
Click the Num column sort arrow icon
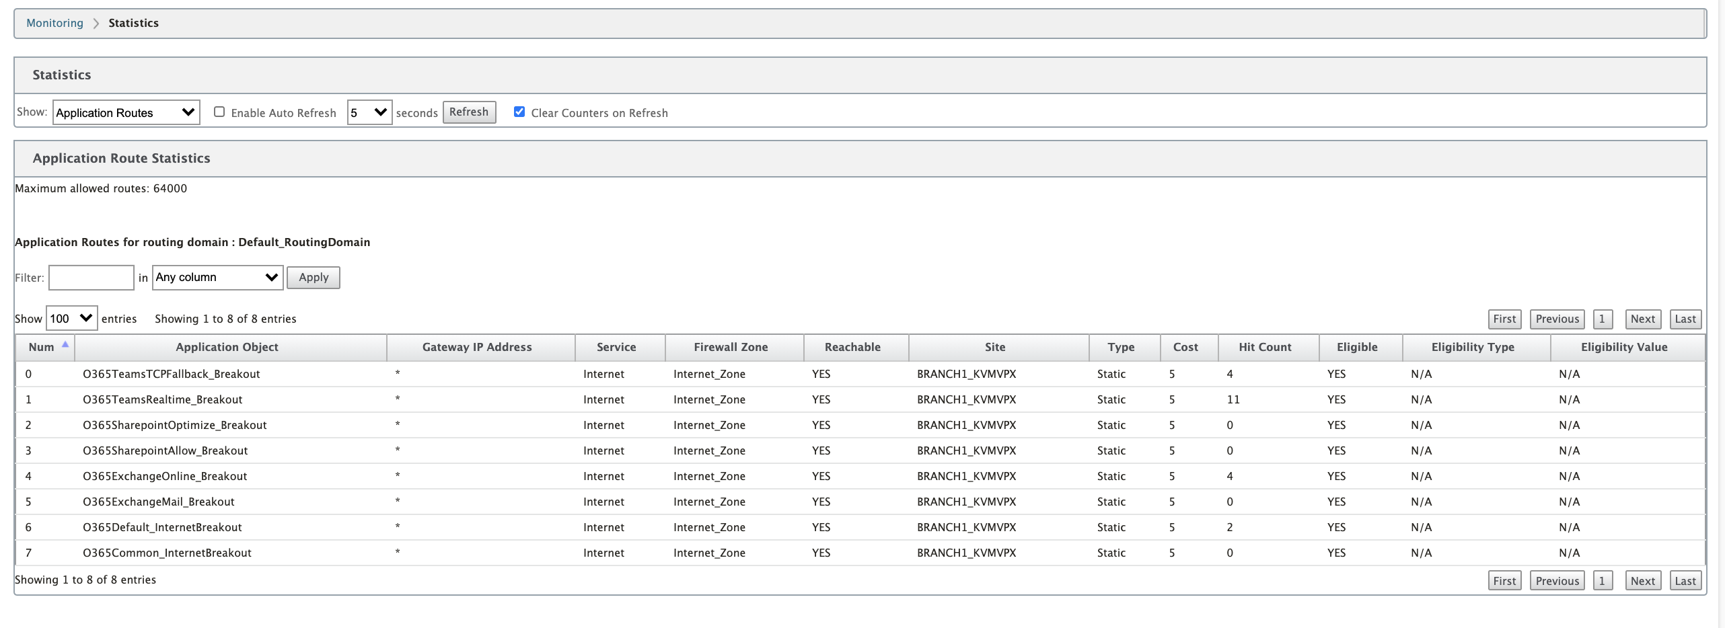coord(65,344)
